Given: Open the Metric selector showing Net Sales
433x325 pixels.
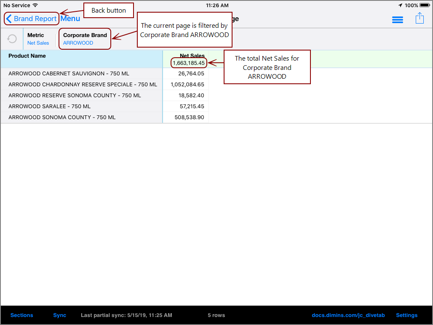Looking at the screenshot, I should pyautogui.click(x=38, y=39).
